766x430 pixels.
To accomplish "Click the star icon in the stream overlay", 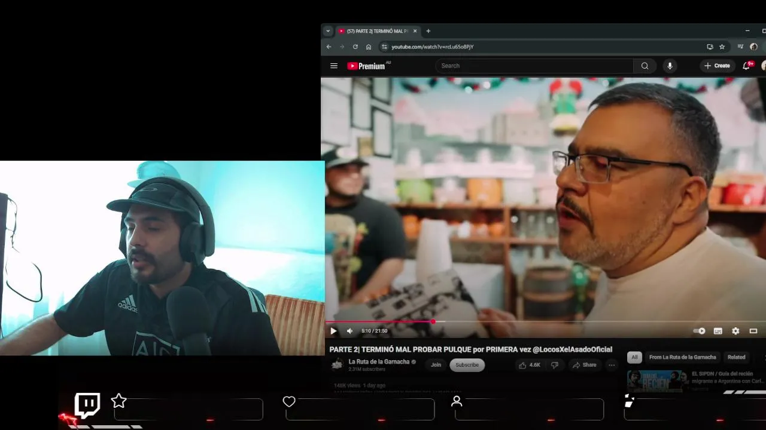I will [x=119, y=401].
